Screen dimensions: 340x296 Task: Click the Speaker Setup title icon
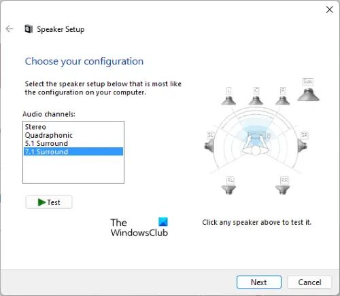click(x=29, y=29)
